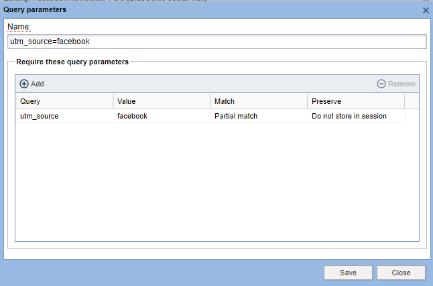Screen dimensions: 433x286
Task: Select the facebook value cell
Action: tap(161, 116)
